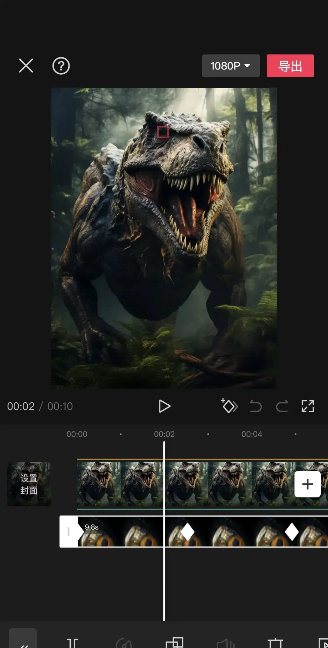Open the help question mark icon
The height and width of the screenshot is (648, 328).
[61, 66]
